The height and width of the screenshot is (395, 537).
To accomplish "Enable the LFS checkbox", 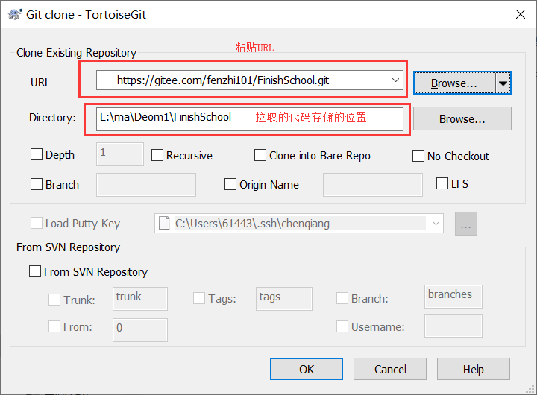I will (x=442, y=183).
